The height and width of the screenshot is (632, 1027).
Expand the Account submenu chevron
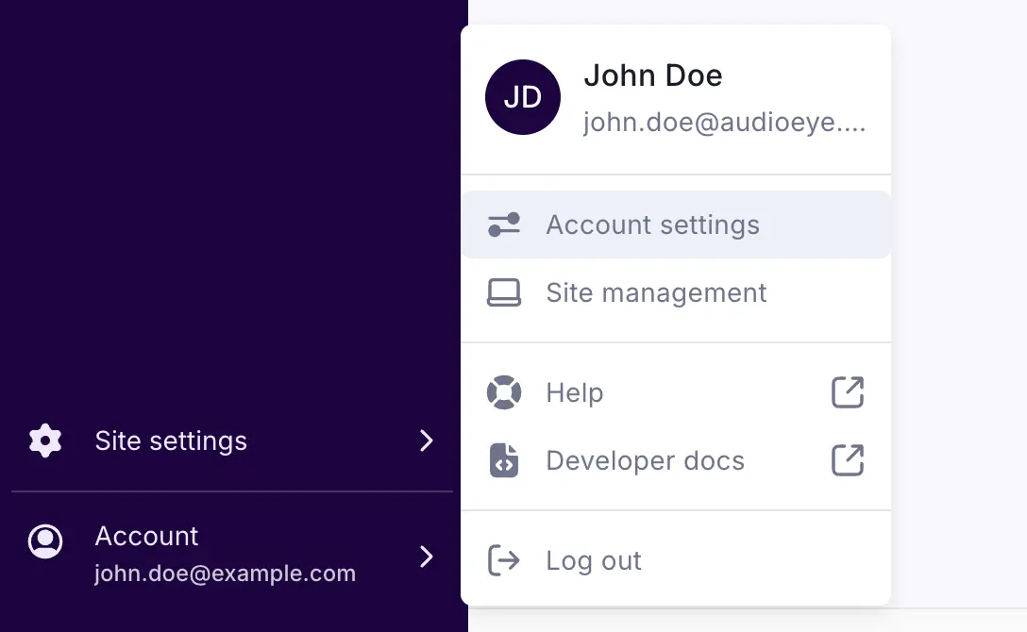[x=427, y=557]
